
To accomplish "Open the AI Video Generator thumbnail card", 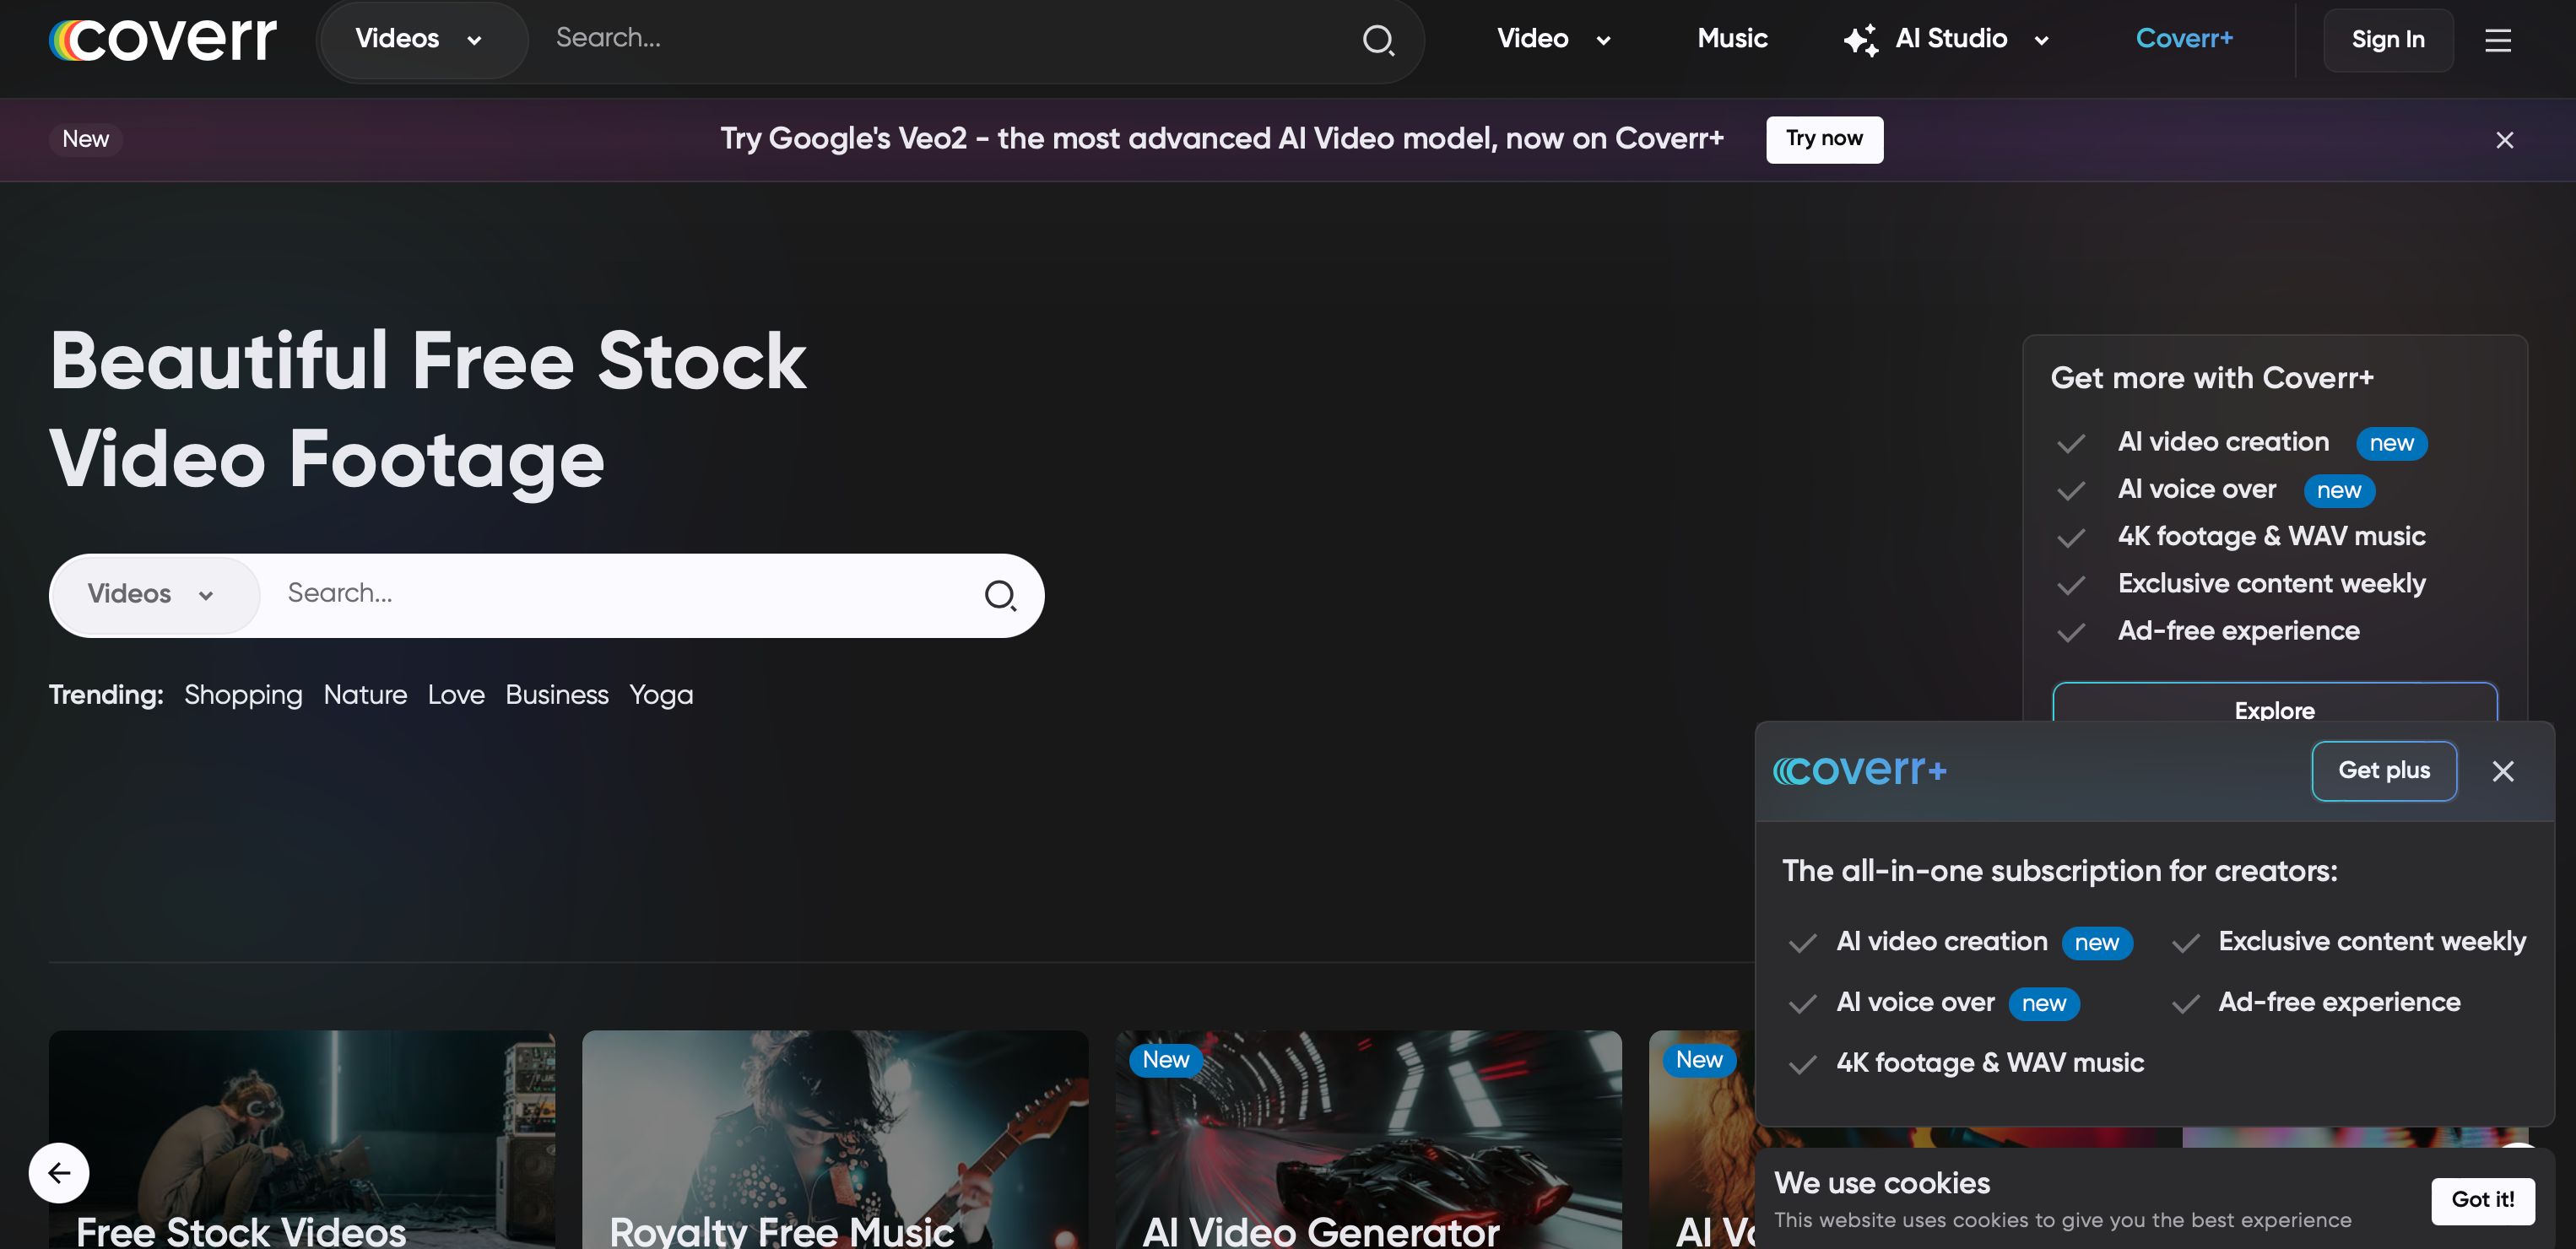I will point(1368,1140).
